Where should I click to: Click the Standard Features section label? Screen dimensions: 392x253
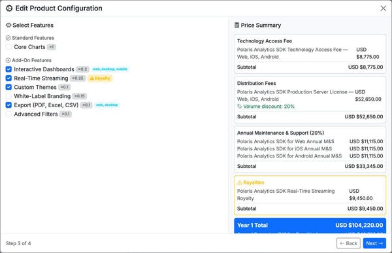coord(33,38)
